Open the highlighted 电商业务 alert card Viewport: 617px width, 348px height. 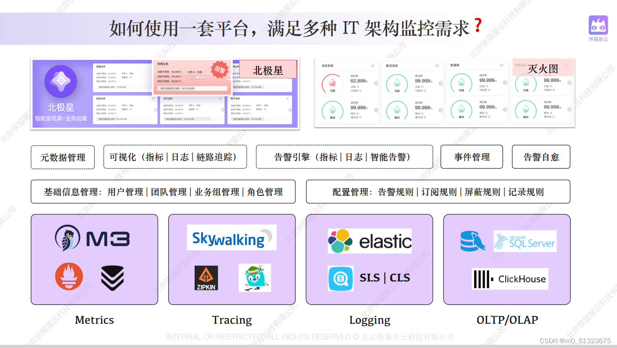tap(193, 78)
